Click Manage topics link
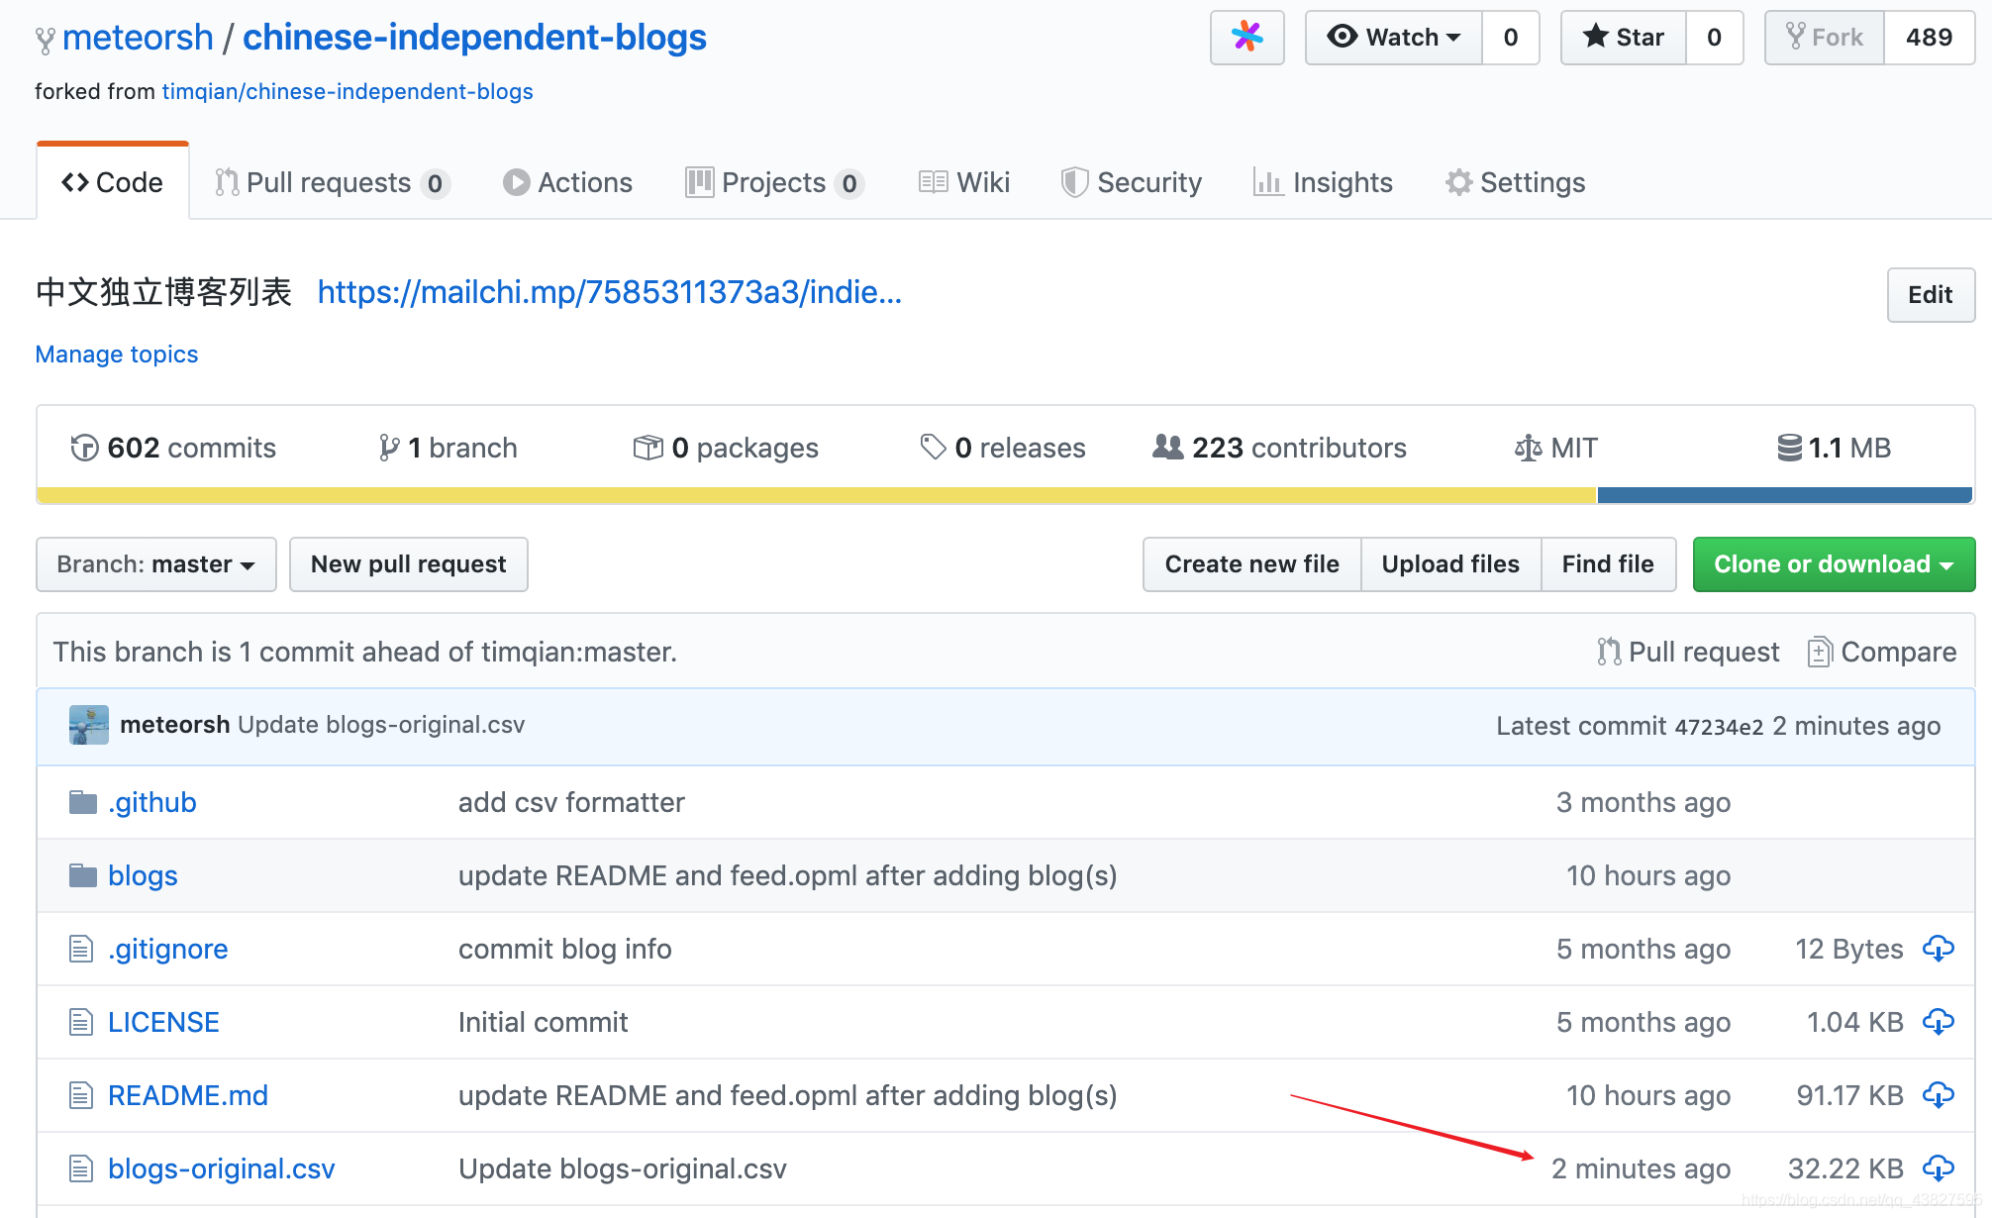1992x1218 pixels. [117, 354]
